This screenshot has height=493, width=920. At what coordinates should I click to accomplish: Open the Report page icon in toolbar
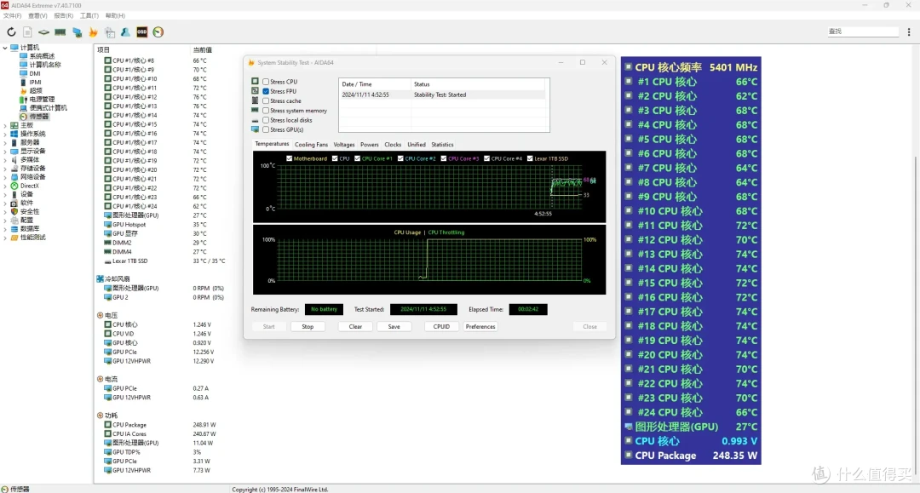(x=27, y=32)
